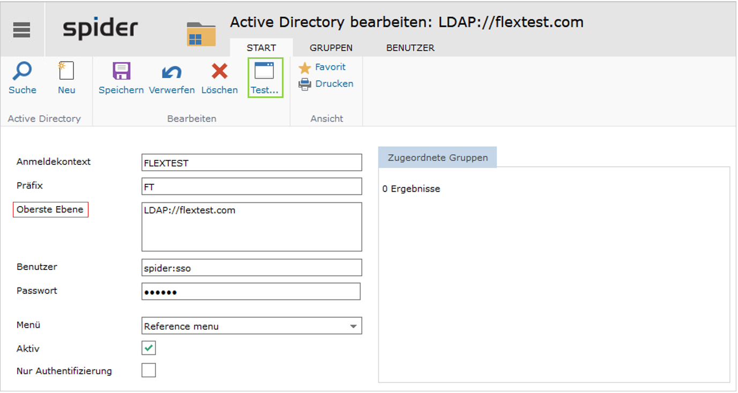Viewport: 738px width, 393px height.
Task: Switch to the START tab
Action: coord(262,48)
